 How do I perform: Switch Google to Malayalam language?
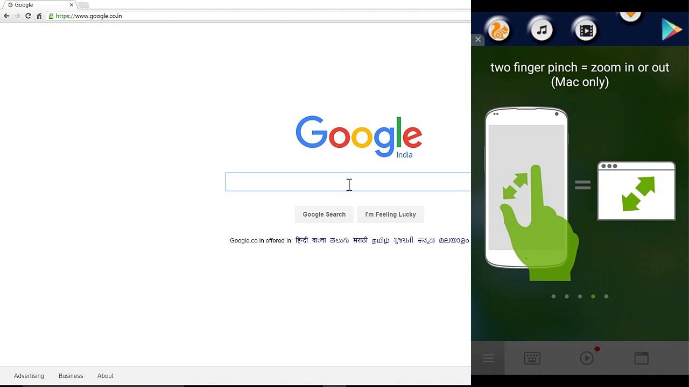(x=454, y=240)
